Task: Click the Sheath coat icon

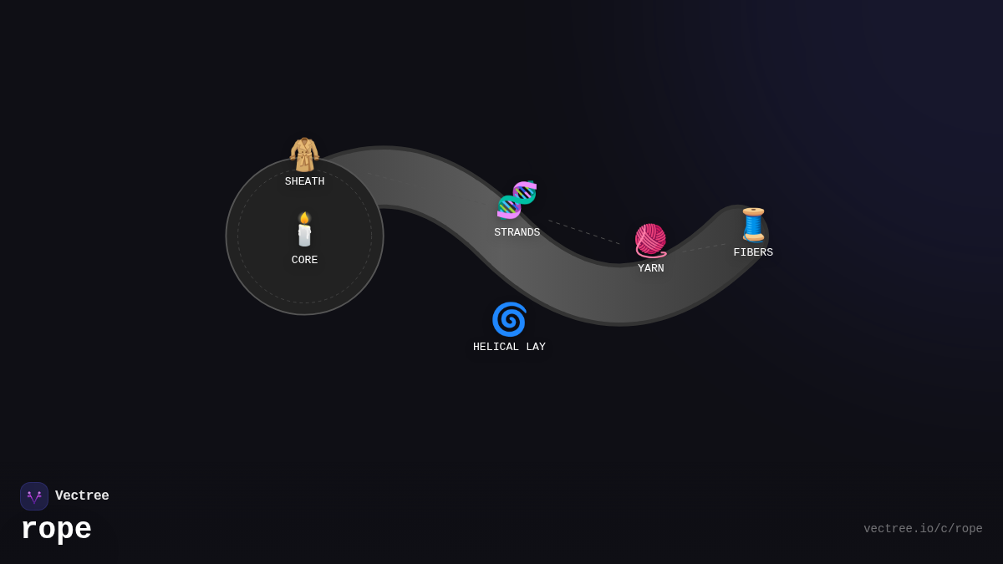Action: click(304, 155)
